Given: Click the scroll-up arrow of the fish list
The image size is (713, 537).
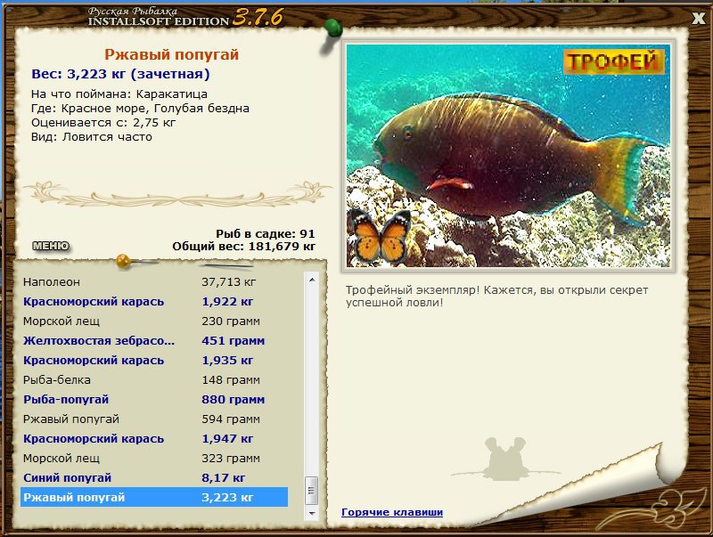Looking at the screenshot, I should (x=312, y=280).
